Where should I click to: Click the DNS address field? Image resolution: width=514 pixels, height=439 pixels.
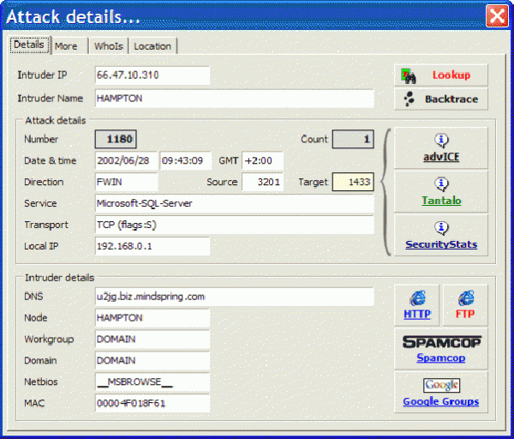tap(234, 297)
